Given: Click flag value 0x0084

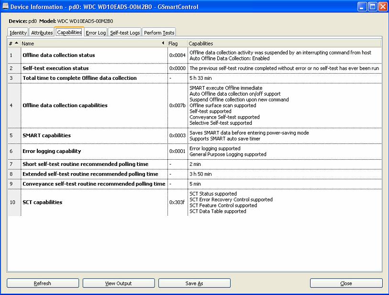Looking at the screenshot, I should (x=178, y=55).
